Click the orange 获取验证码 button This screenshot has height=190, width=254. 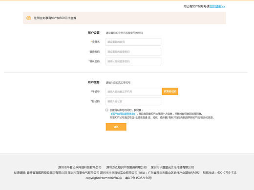pyautogui.click(x=170, y=92)
